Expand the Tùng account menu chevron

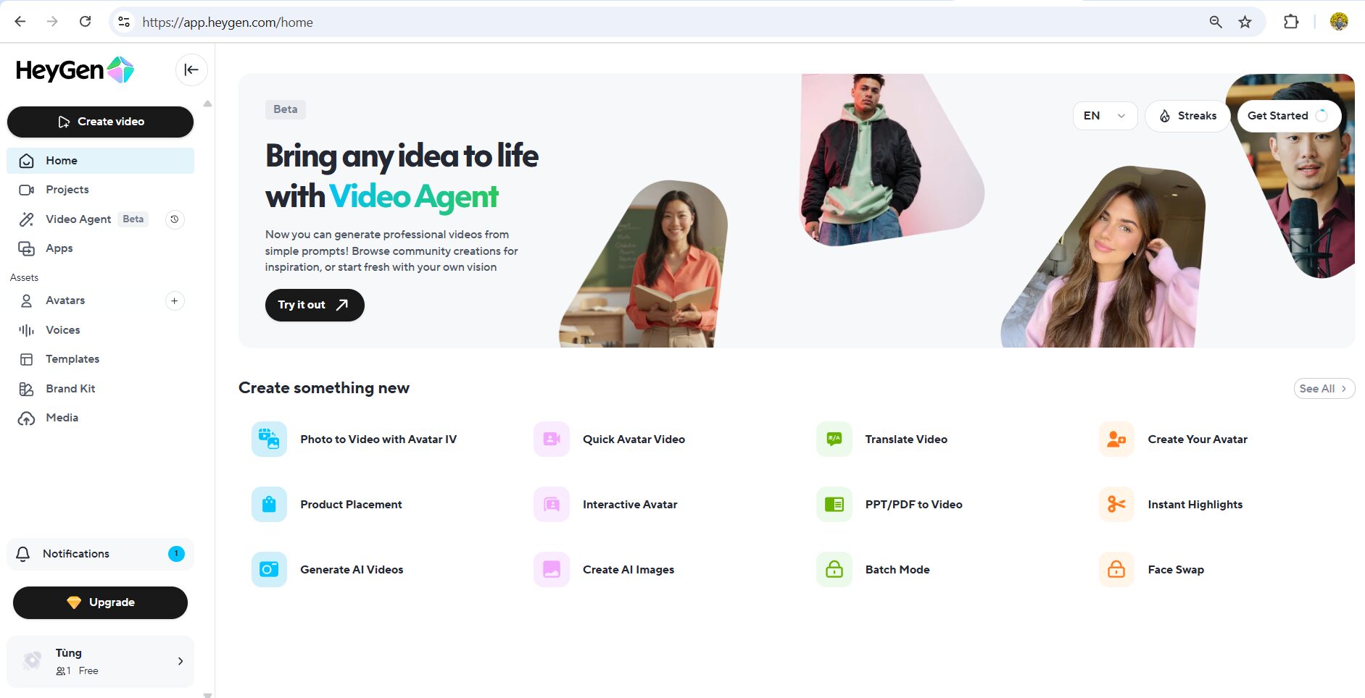[181, 661]
